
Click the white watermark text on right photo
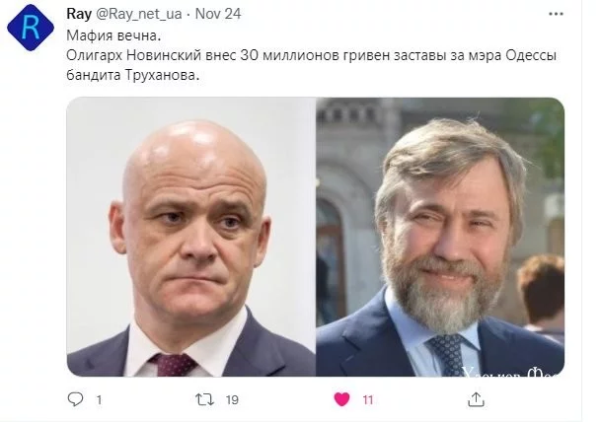point(512,372)
